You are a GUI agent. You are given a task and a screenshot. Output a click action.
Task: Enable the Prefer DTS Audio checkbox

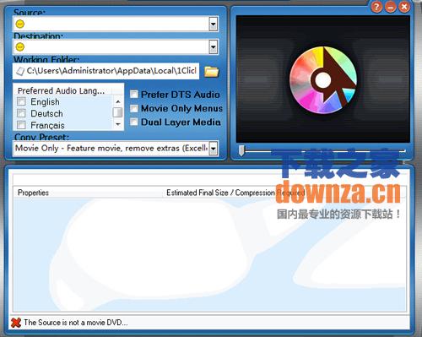134,95
